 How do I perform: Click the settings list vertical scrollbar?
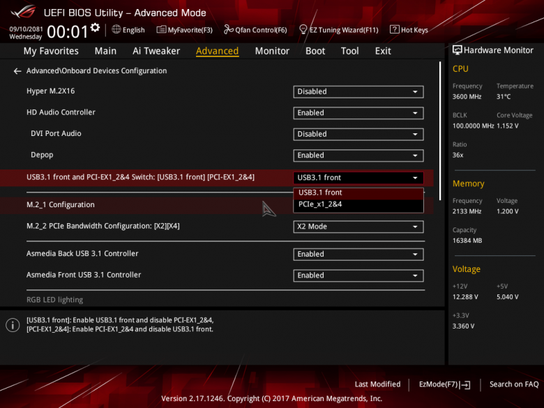tap(440, 131)
